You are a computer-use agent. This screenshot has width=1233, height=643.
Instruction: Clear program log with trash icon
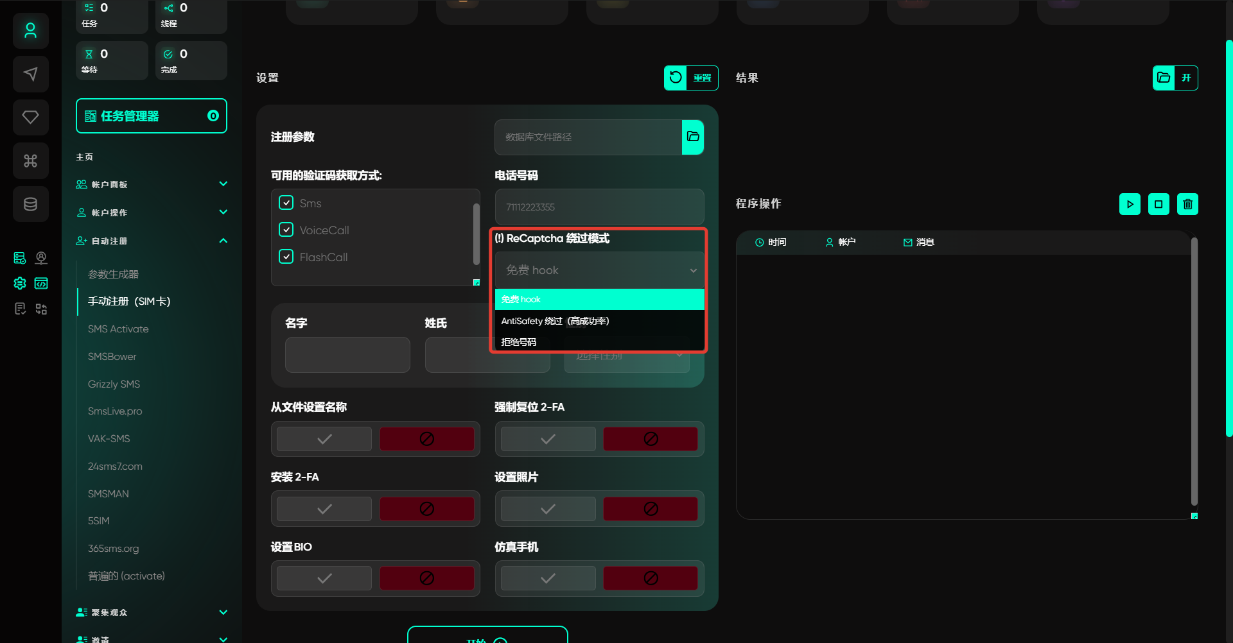[x=1187, y=204]
